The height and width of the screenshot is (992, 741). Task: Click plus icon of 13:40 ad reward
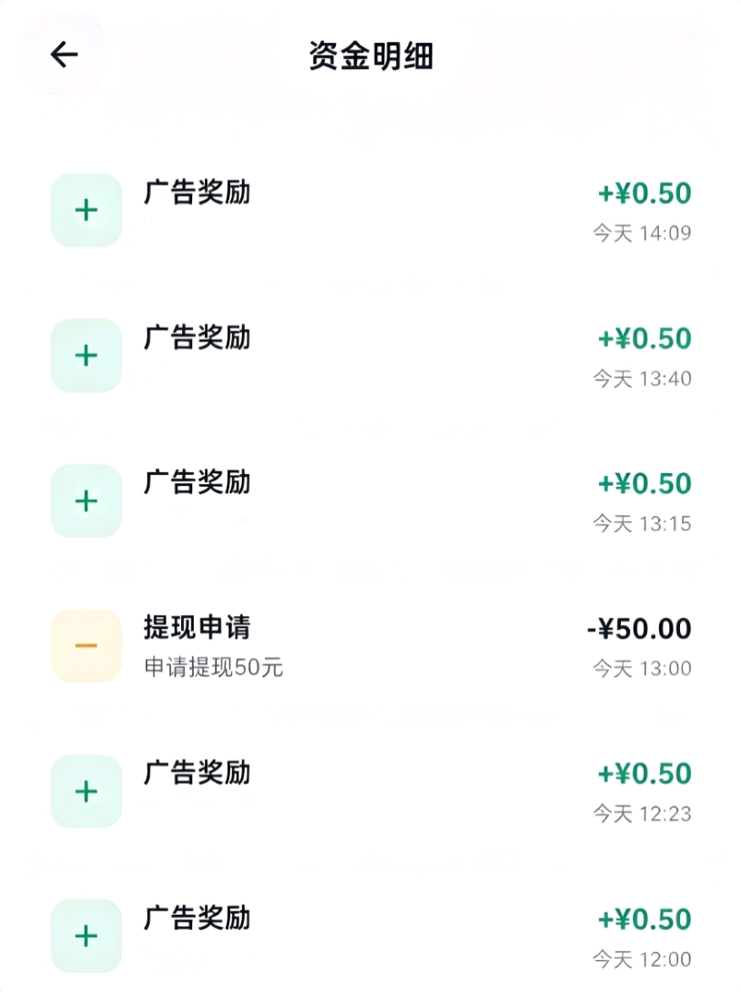86,355
